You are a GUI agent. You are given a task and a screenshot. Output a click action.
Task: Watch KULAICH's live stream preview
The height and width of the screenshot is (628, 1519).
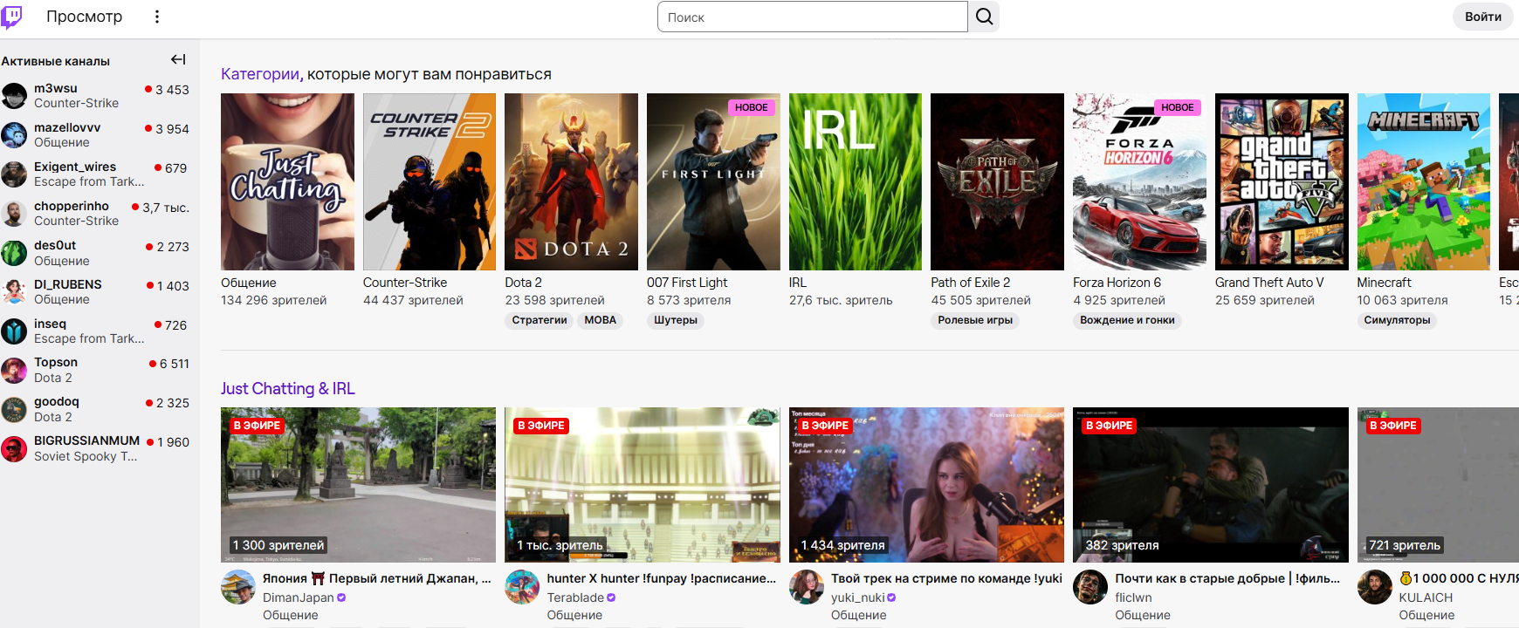coord(1438,485)
